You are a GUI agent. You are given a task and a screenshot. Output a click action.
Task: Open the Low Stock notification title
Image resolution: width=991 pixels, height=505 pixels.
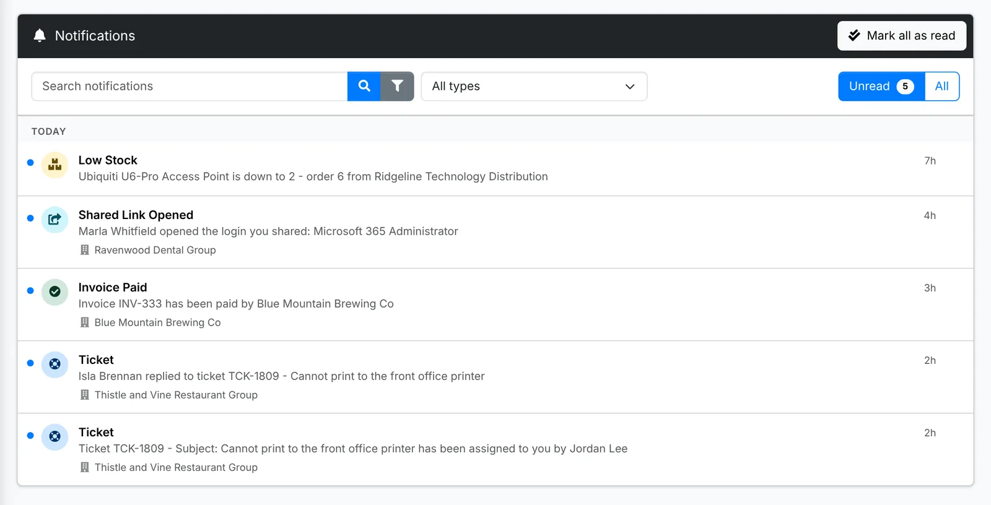[x=108, y=160]
